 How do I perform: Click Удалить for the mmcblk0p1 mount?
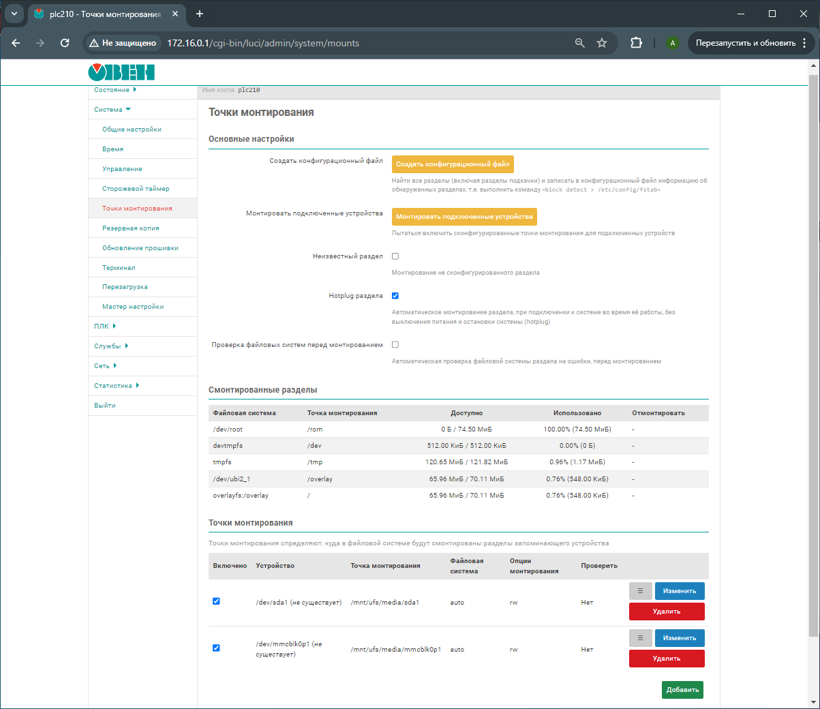666,659
